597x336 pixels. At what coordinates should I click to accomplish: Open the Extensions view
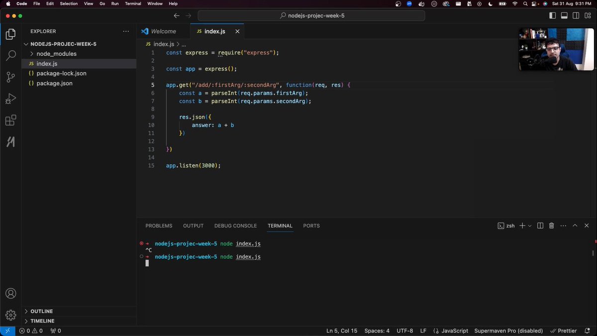coord(10,120)
